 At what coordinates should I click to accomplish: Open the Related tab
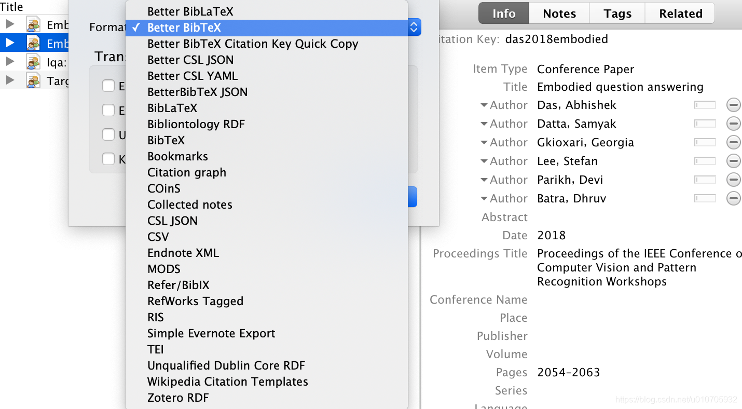pos(680,13)
